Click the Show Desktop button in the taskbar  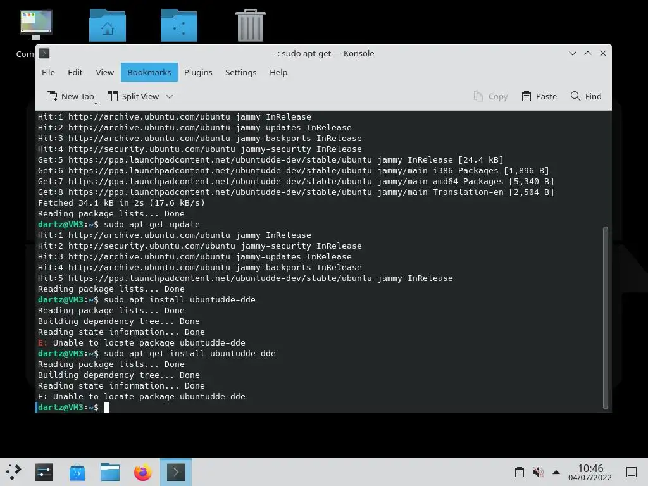pyautogui.click(x=632, y=472)
